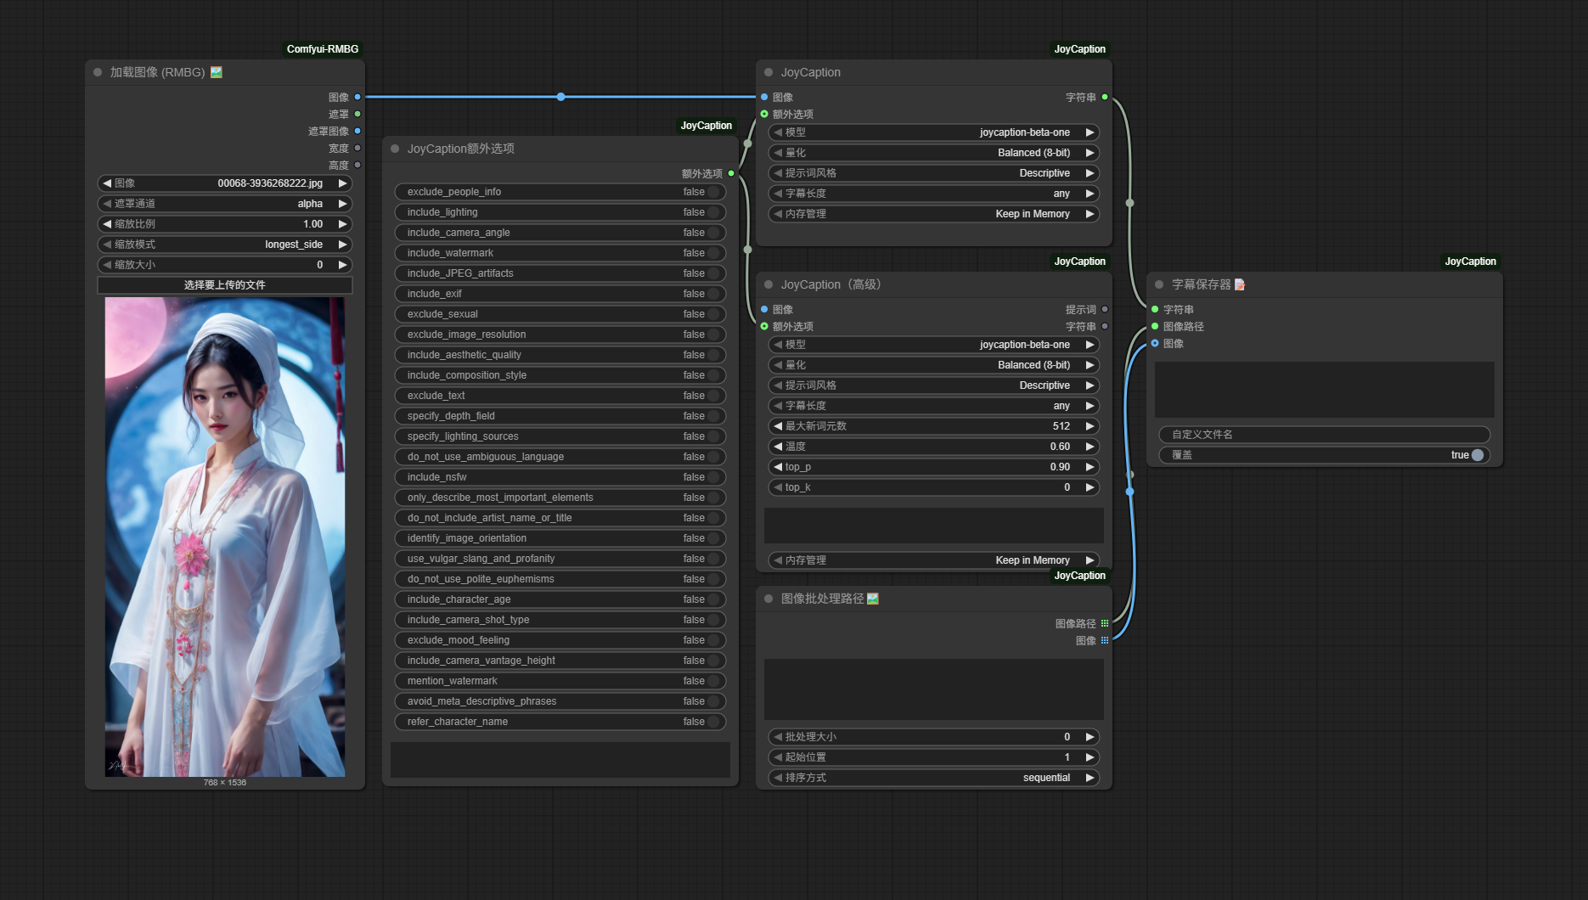This screenshot has width=1588, height=900.
Task: Toggle the include_lighting option
Action: pos(560,212)
